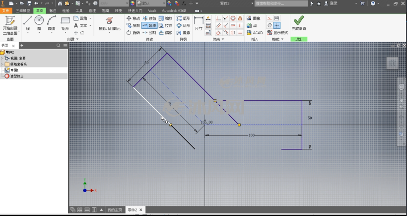The image size is (407, 216).
Task: Open the 我的主页 document tab
Action: click(115, 210)
